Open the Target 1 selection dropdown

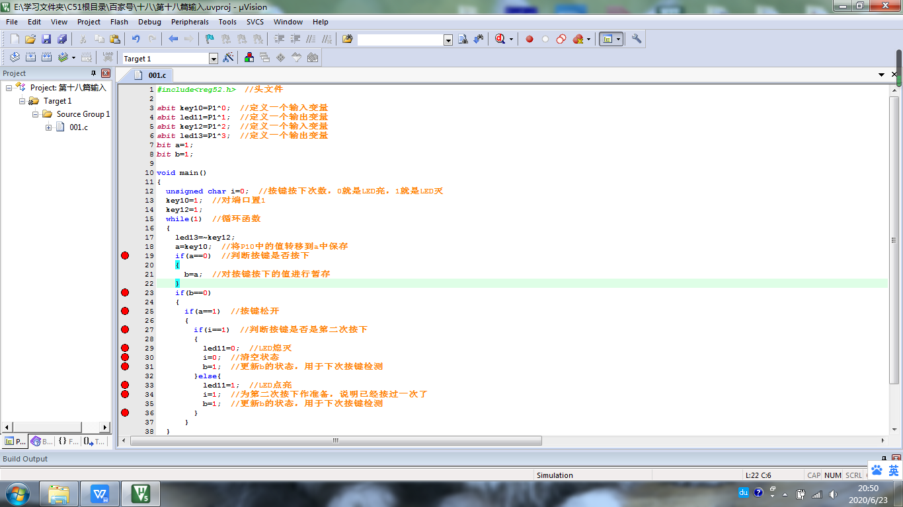point(213,59)
